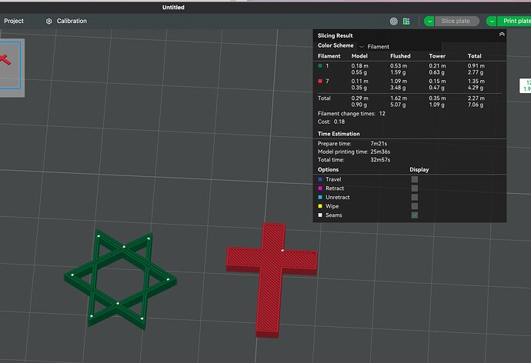Click the Print plate button

515,22
